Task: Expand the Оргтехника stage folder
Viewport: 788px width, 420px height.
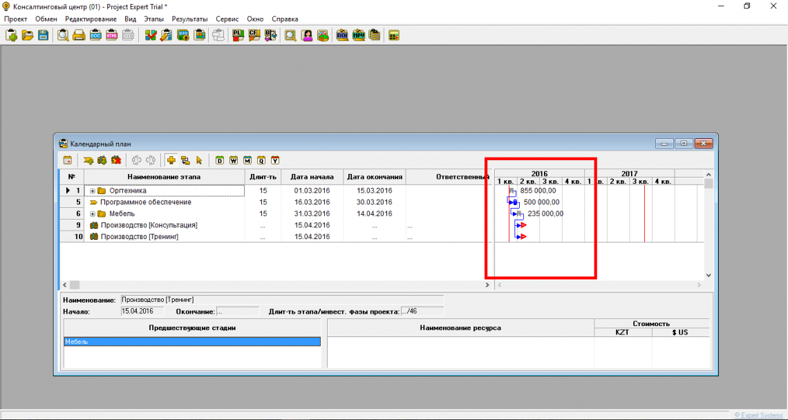Action: pyautogui.click(x=93, y=191)
